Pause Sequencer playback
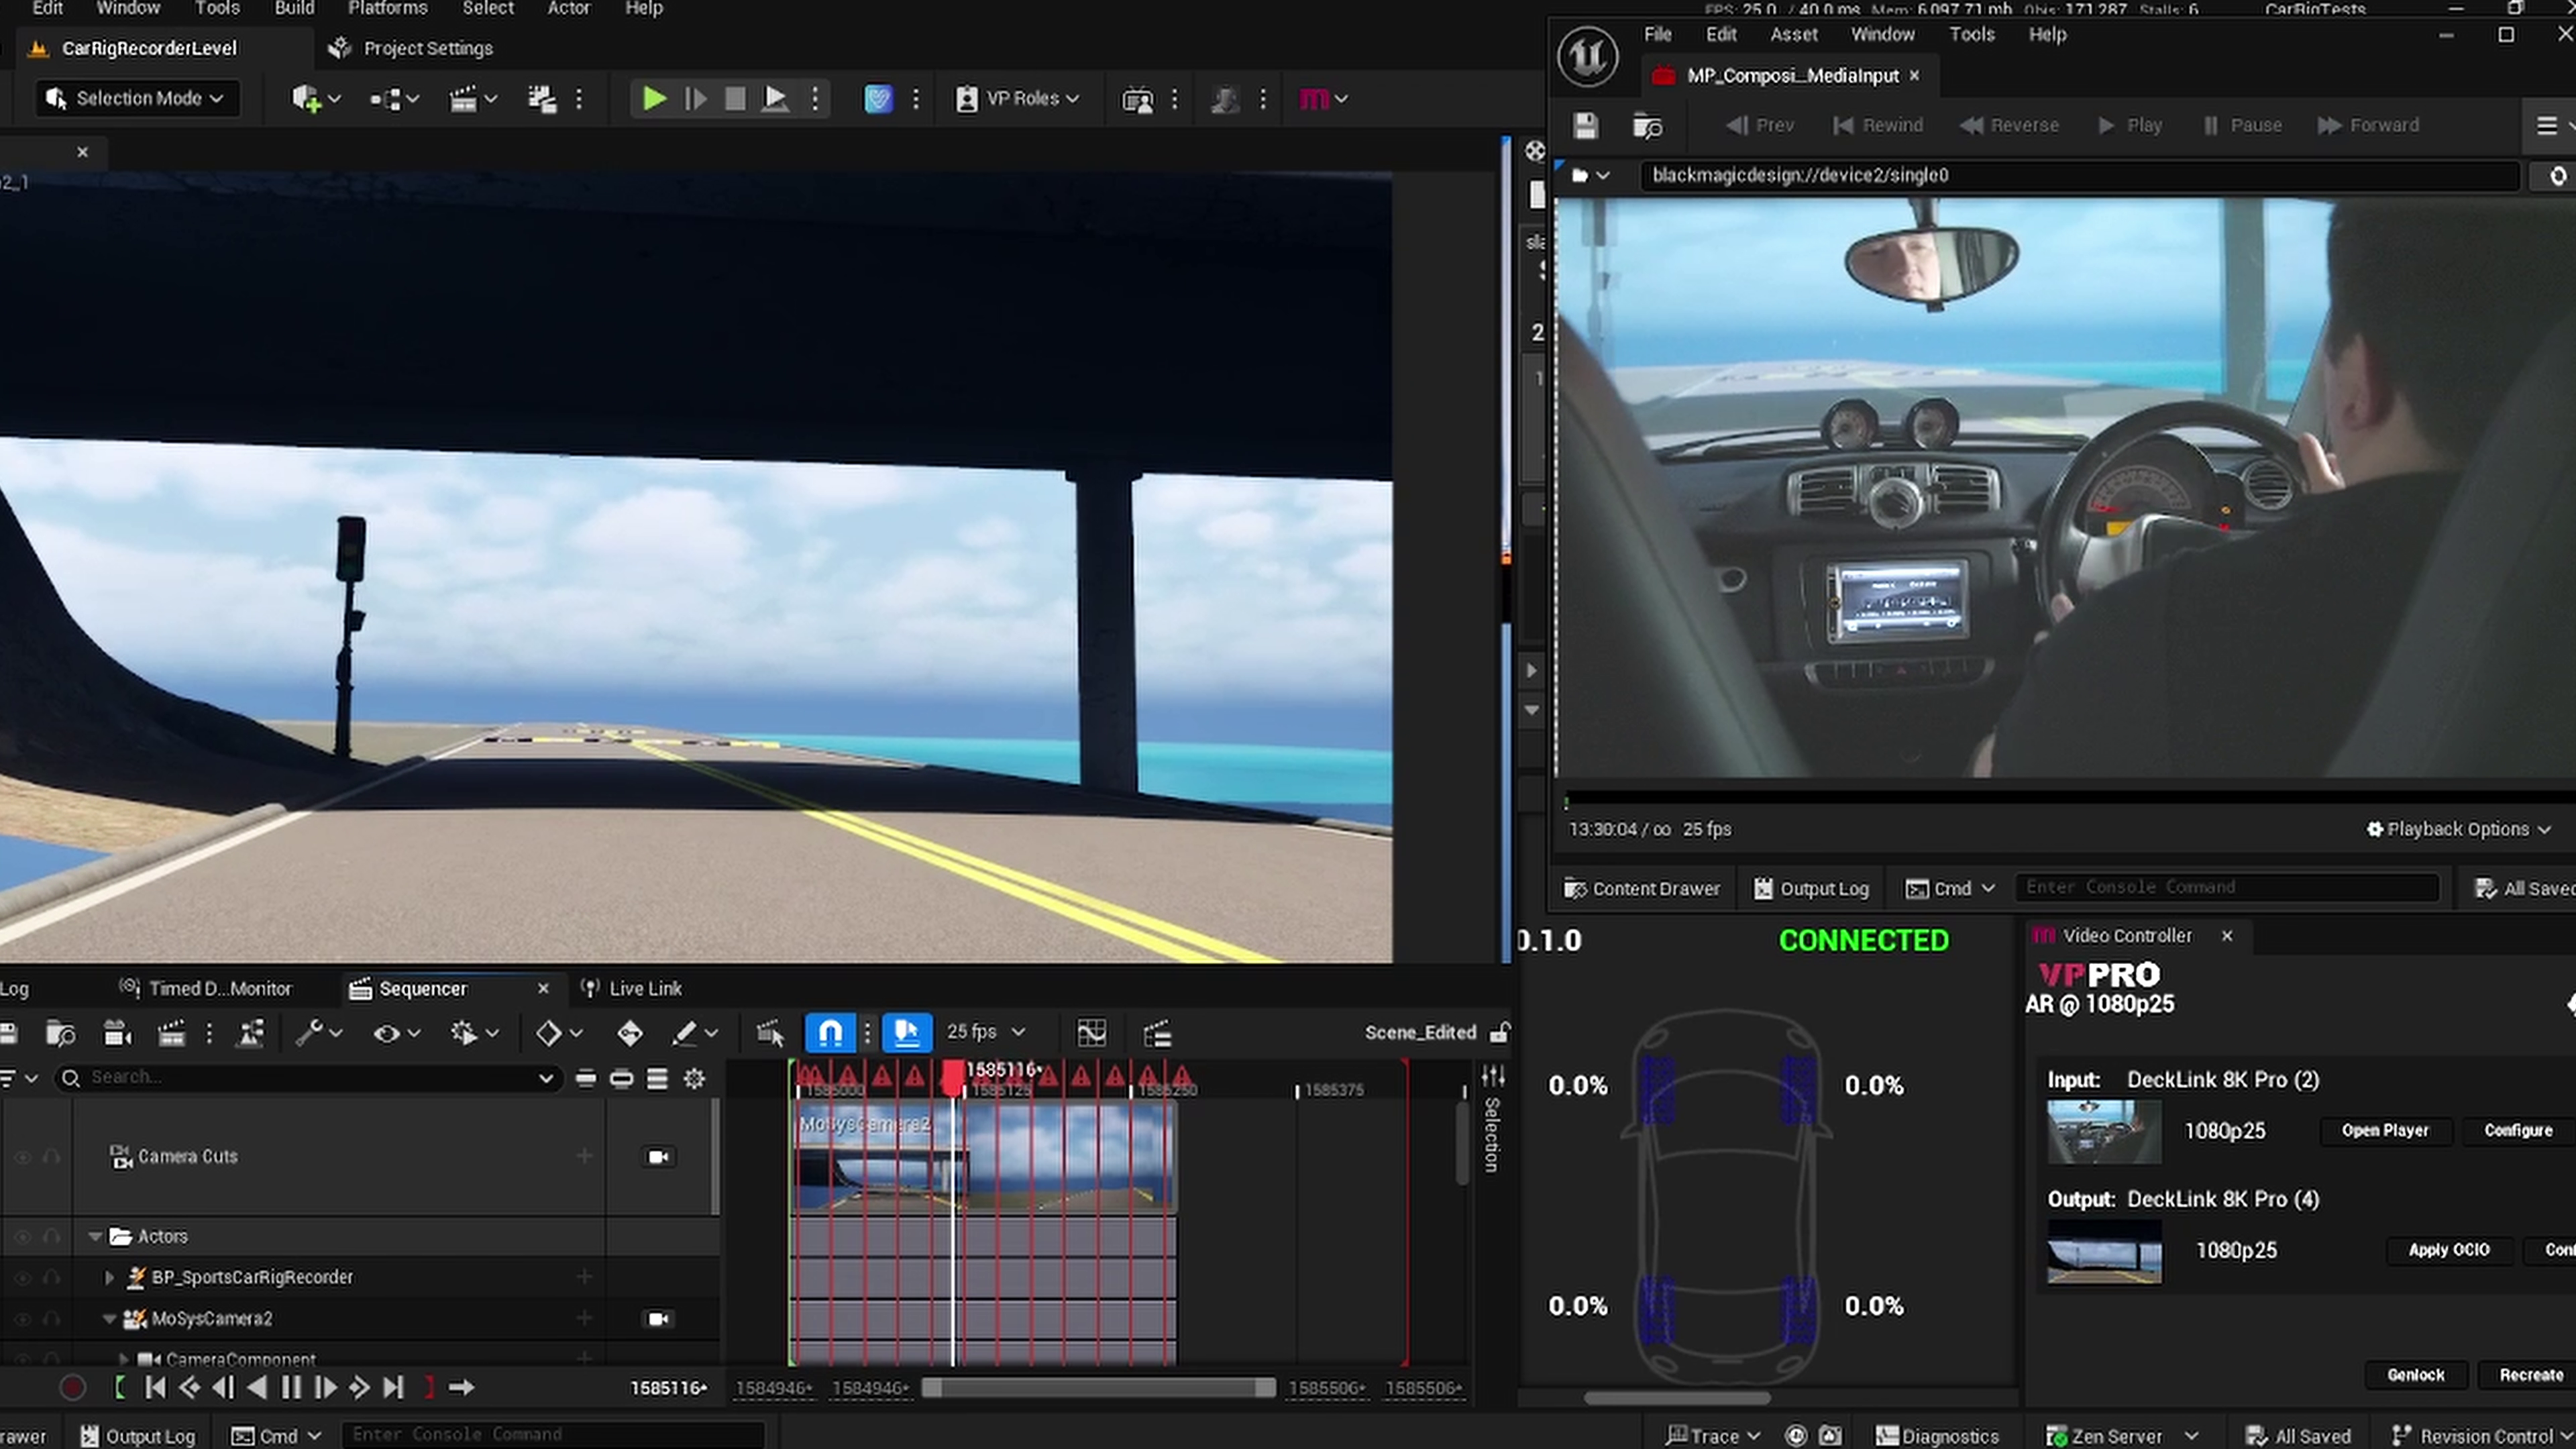Screen dimensions: 2576x1449 [x=291, y=1387]
